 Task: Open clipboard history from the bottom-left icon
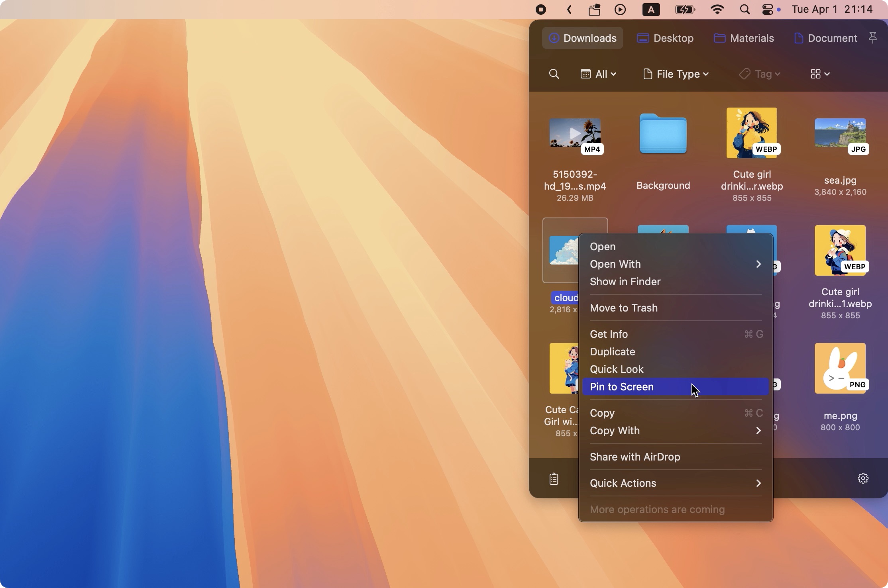(554, 478)
